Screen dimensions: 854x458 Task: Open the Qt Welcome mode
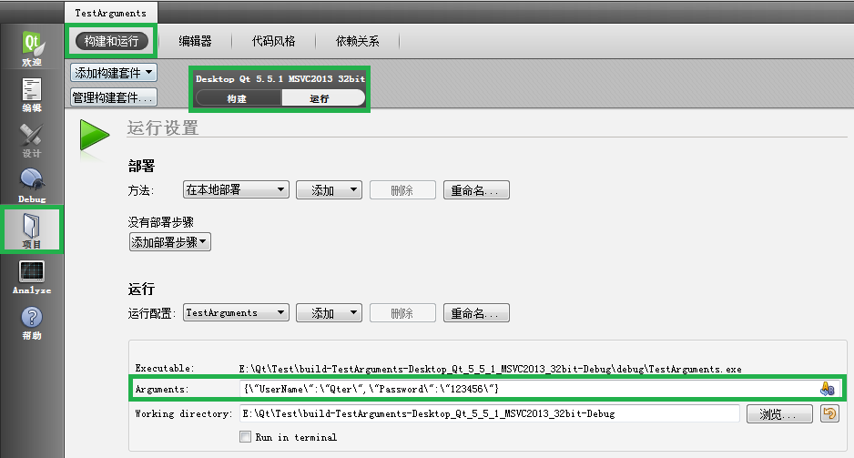(x=32, y=48)
